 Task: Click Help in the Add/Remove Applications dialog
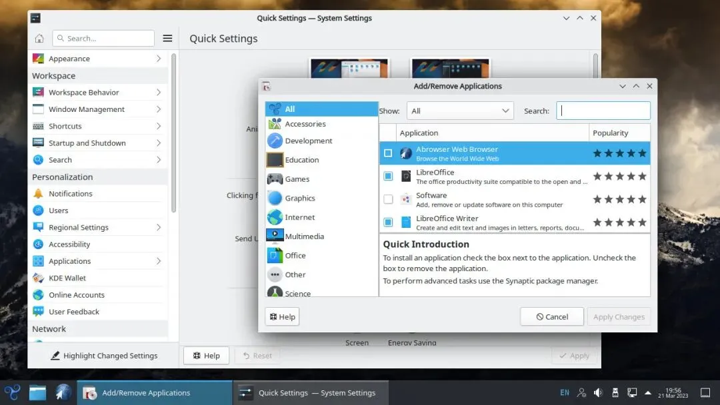tap(282, 317)
